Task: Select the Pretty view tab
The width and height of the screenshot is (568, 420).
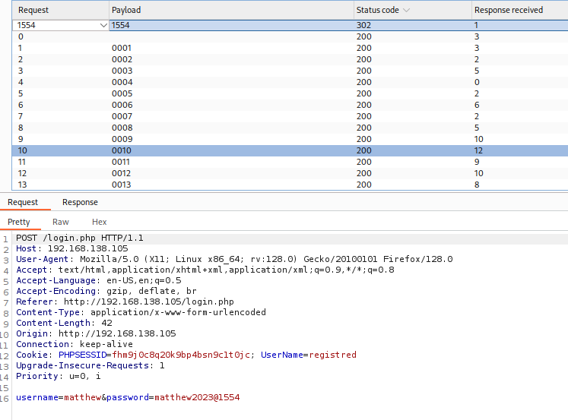Action: (x=19, y=222)
